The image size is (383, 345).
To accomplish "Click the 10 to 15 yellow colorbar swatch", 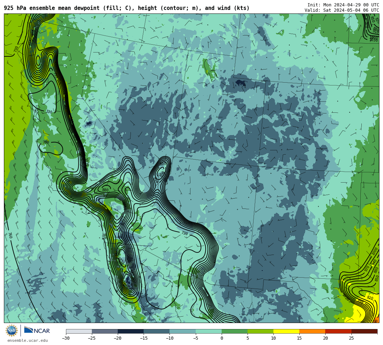I will (x=286, y=331).
